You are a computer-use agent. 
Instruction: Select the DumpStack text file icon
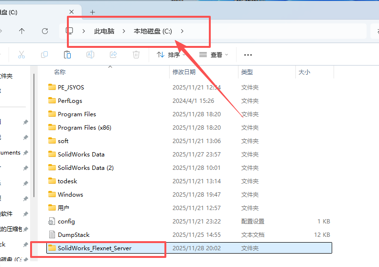click(x=52, y=234)
